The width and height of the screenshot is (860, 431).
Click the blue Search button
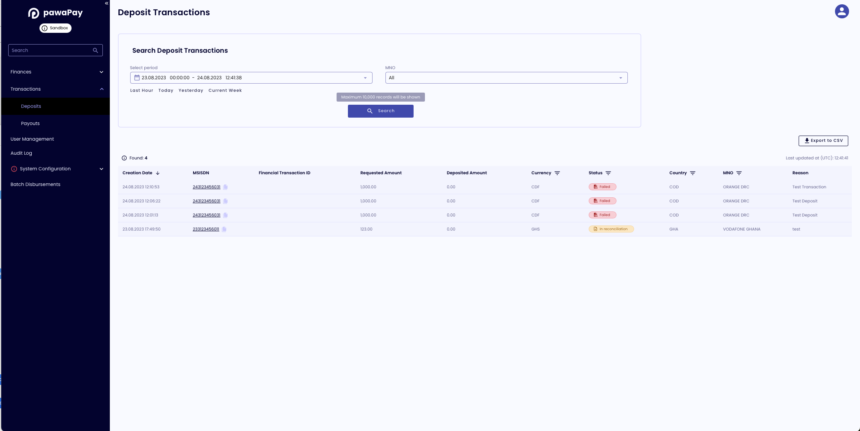click(x=380, y=111)
